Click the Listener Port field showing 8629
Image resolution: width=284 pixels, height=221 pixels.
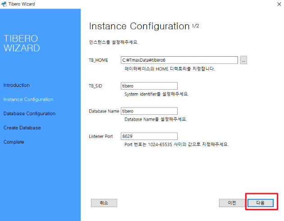pos(149,136)
